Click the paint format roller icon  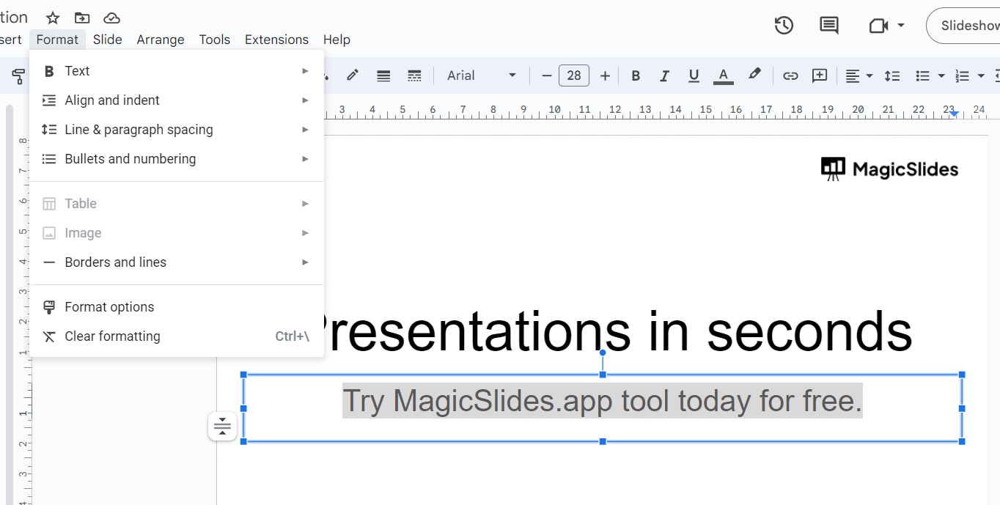(x=18, y=75)
